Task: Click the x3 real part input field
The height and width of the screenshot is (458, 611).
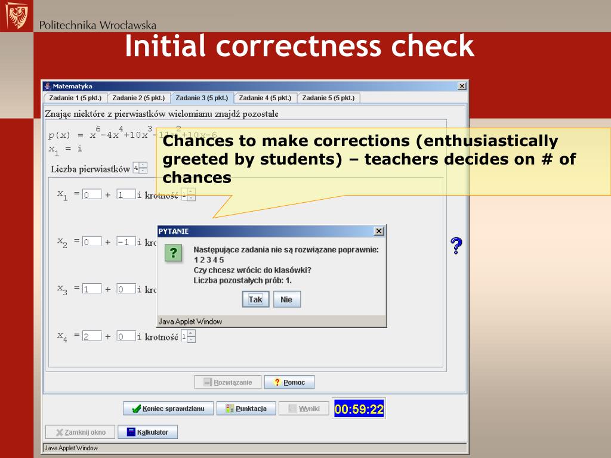Action: 92,289
